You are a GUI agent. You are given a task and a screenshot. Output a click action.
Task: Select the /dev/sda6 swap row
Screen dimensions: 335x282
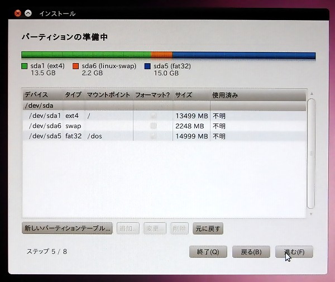(164, 126)
